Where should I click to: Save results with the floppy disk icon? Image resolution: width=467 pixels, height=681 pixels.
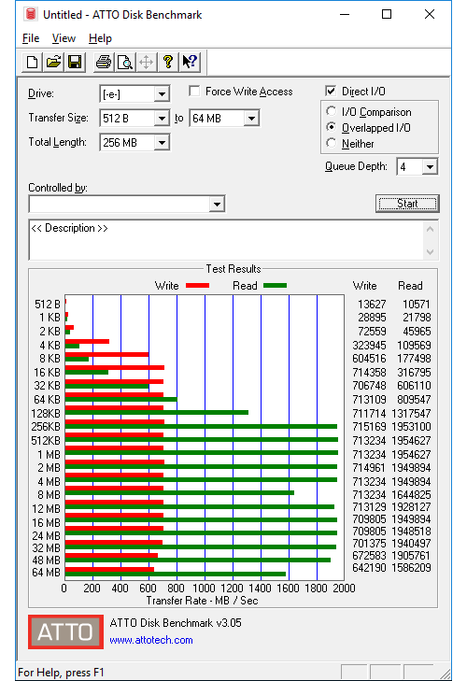[75, 62]
